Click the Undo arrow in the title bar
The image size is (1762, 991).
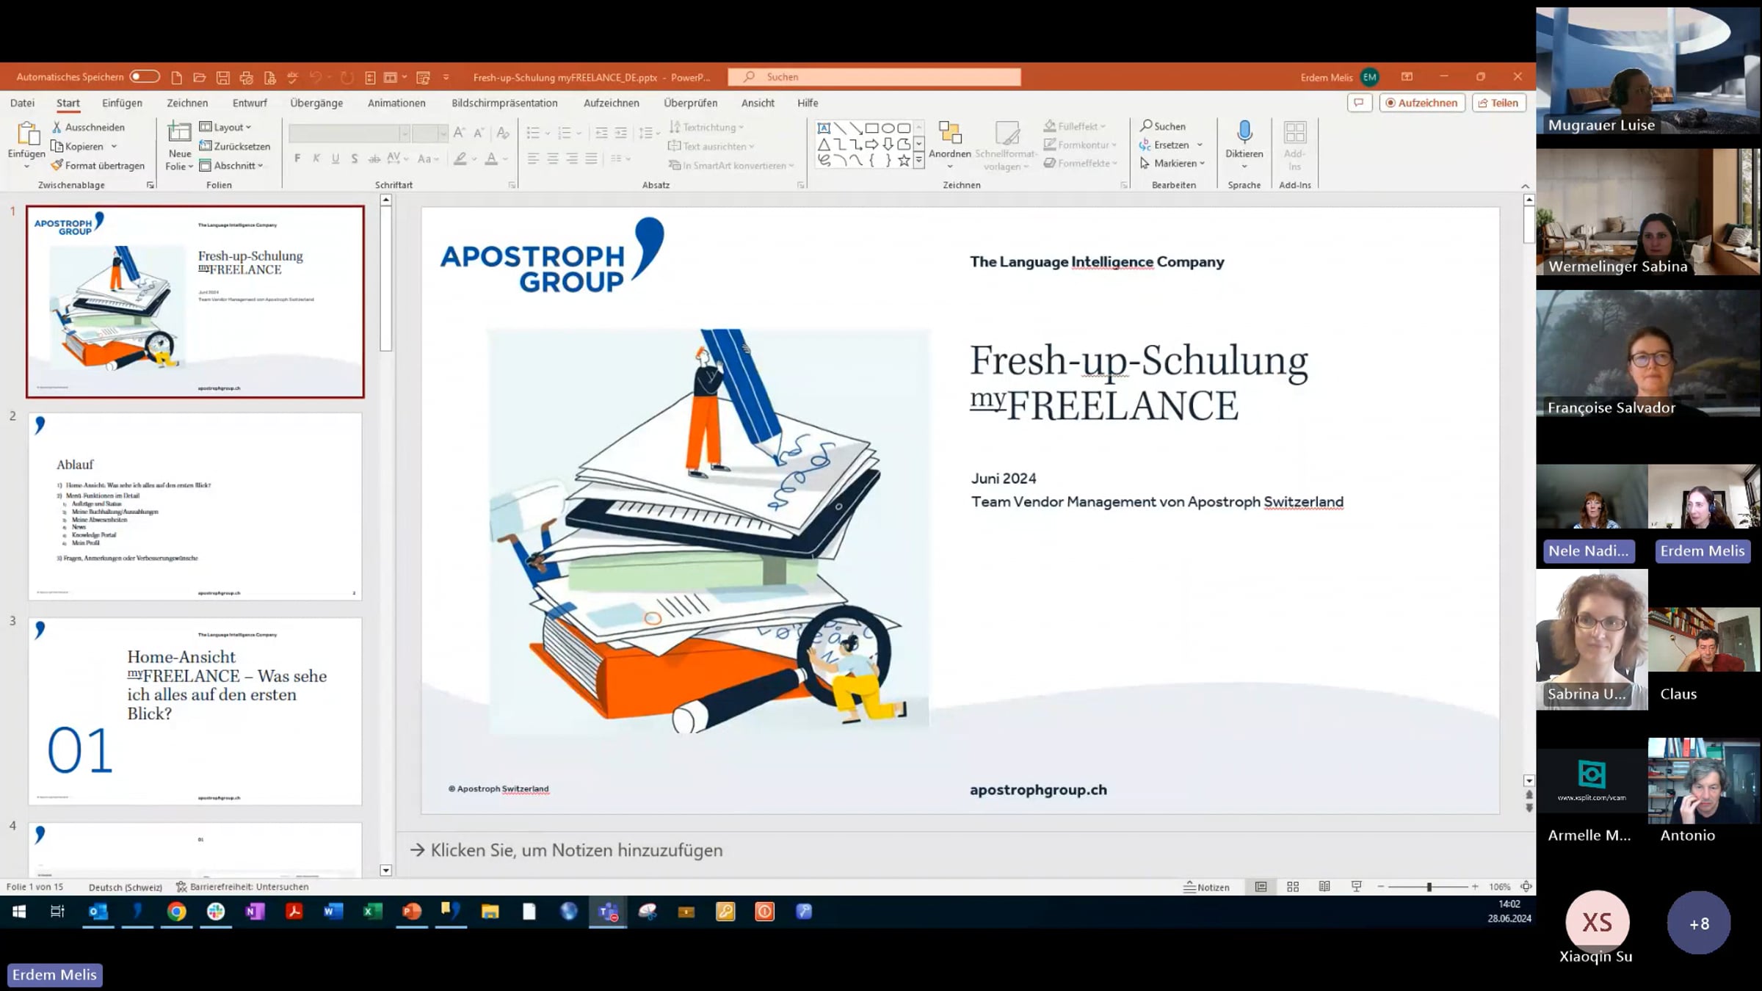point(316,77)
